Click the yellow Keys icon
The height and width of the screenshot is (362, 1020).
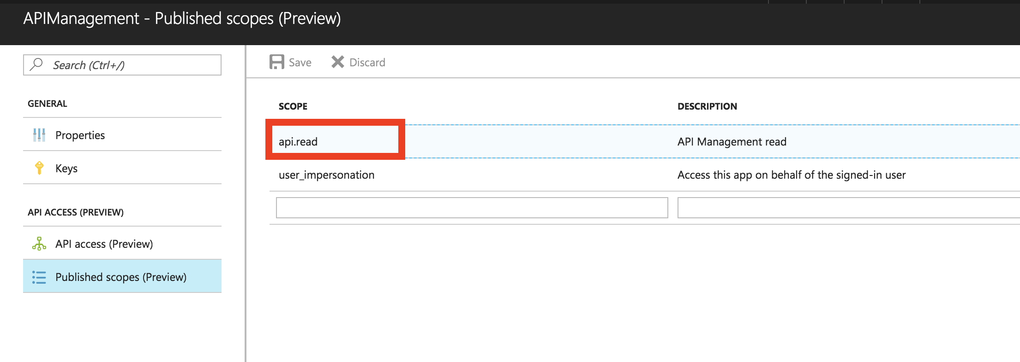(39, 168)
